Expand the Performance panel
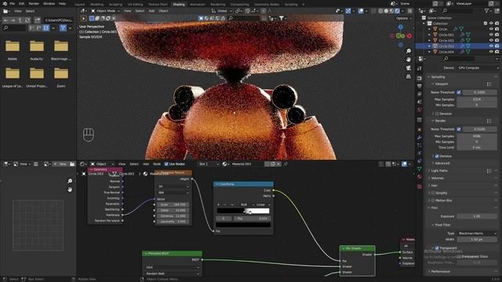This screenshot has width=502, height=282. [441, 272]
